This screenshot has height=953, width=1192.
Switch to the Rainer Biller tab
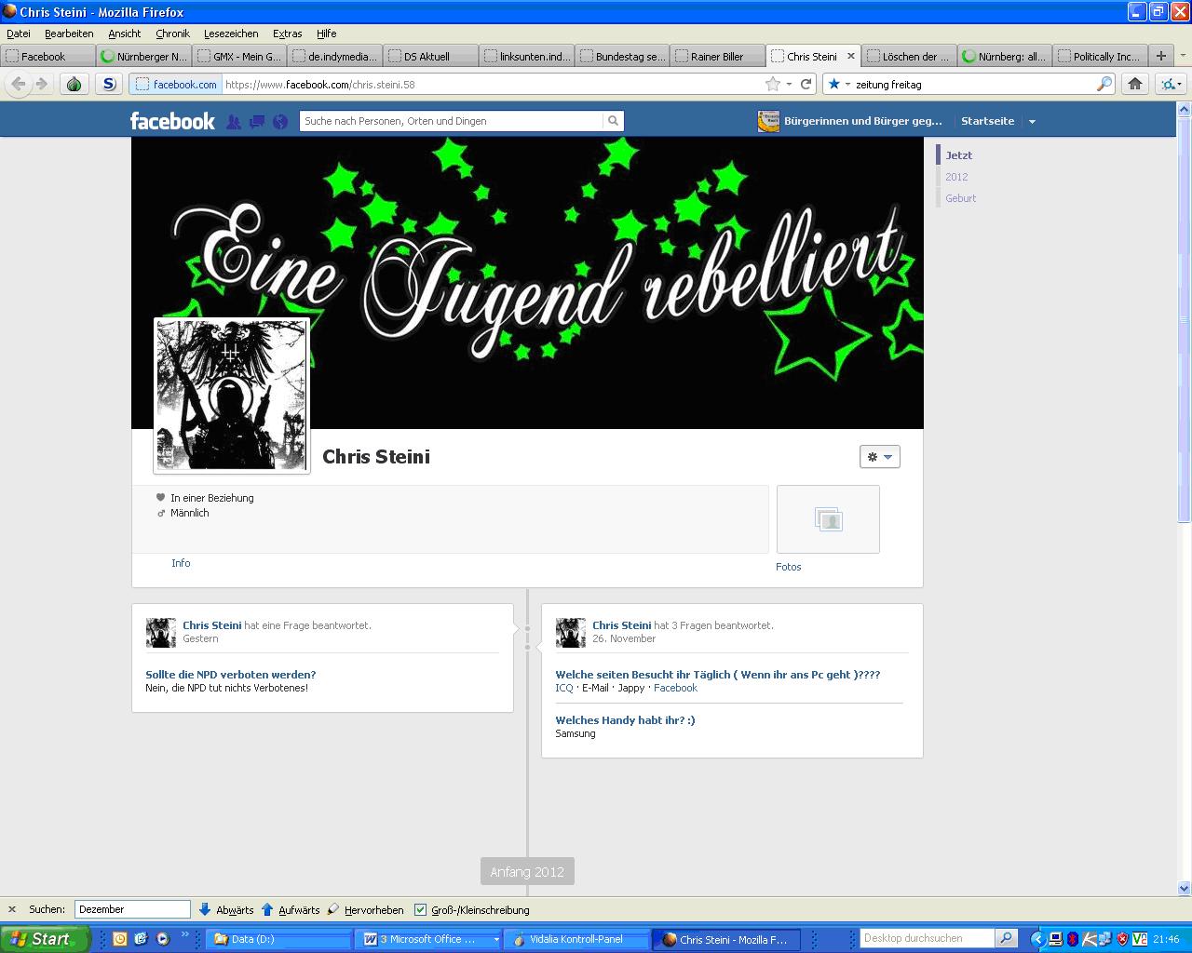point(716,56)
